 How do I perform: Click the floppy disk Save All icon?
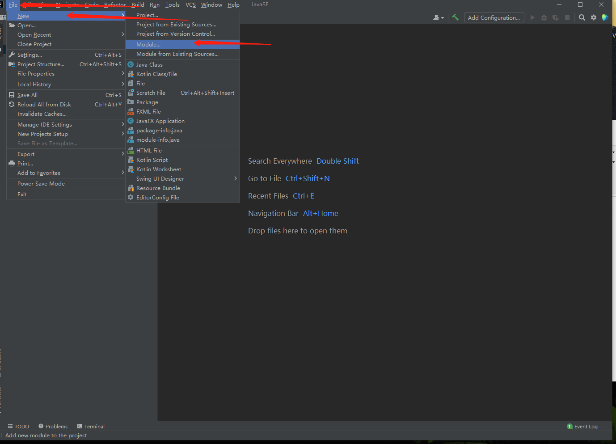[12, 95]
